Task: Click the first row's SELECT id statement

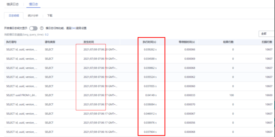Action: click(x=22, y=49)
